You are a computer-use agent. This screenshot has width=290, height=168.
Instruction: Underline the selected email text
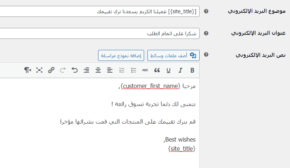169,70
